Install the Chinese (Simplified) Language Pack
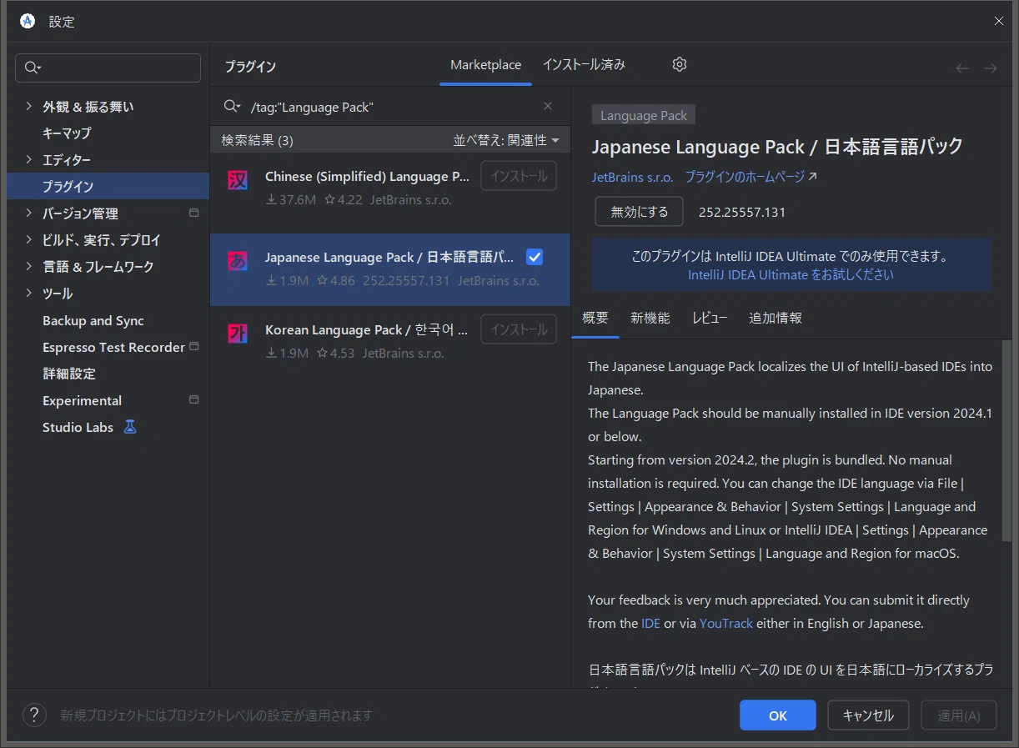Image resolution: width=1019 pixels, height=748 pixels. point(519,176)
